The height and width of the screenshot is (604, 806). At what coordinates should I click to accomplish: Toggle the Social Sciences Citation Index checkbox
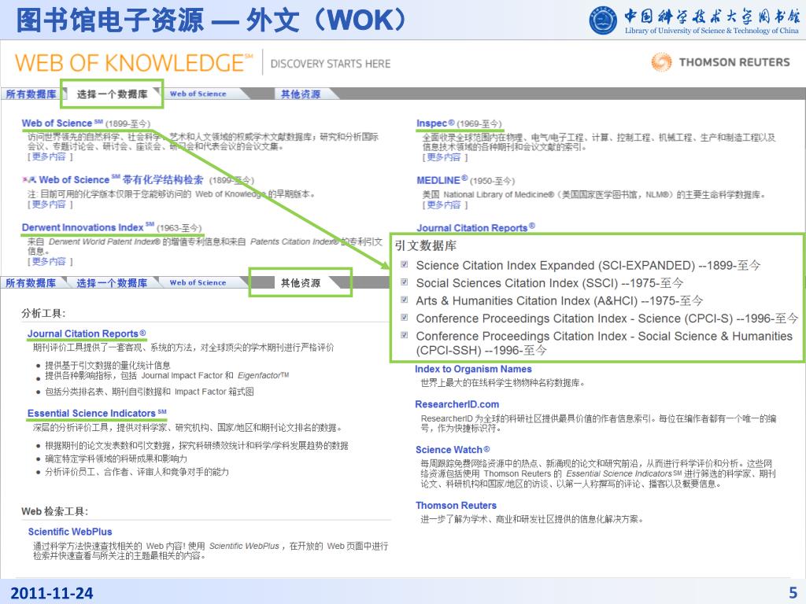[x=405, y=282]
